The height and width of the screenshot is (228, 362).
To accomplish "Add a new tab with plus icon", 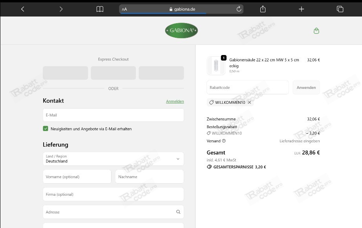I will pyautogui.click(x=301, y=9).
